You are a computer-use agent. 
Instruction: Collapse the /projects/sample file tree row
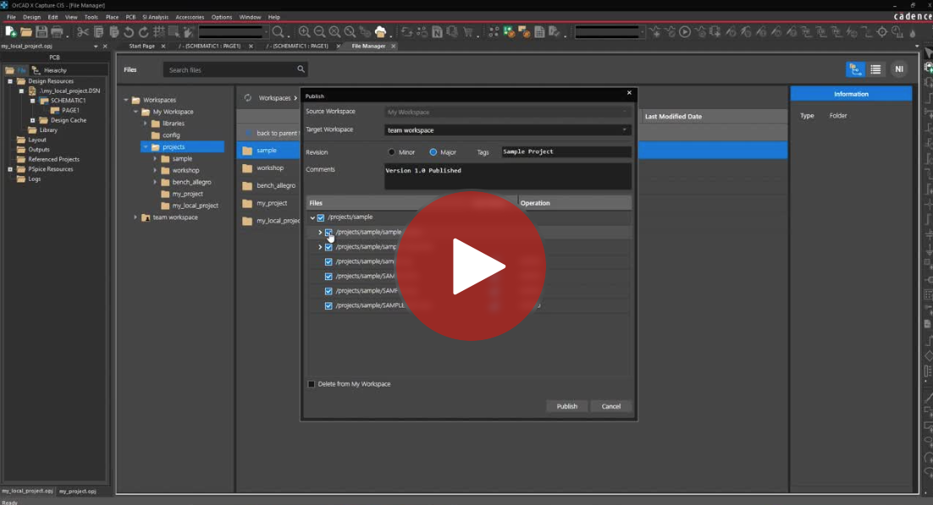(312, 217)
